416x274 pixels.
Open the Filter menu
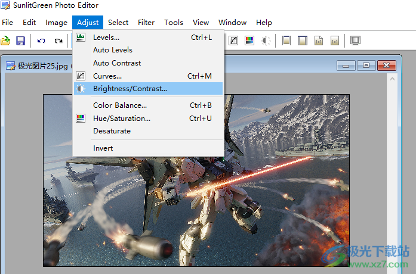[146, 23]
